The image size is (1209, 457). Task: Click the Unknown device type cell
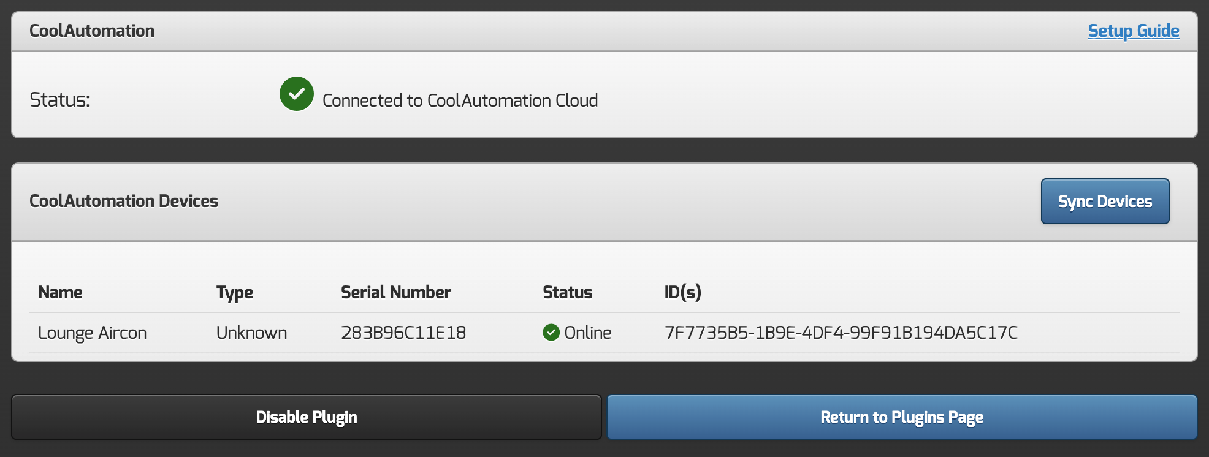pos(251,333)
